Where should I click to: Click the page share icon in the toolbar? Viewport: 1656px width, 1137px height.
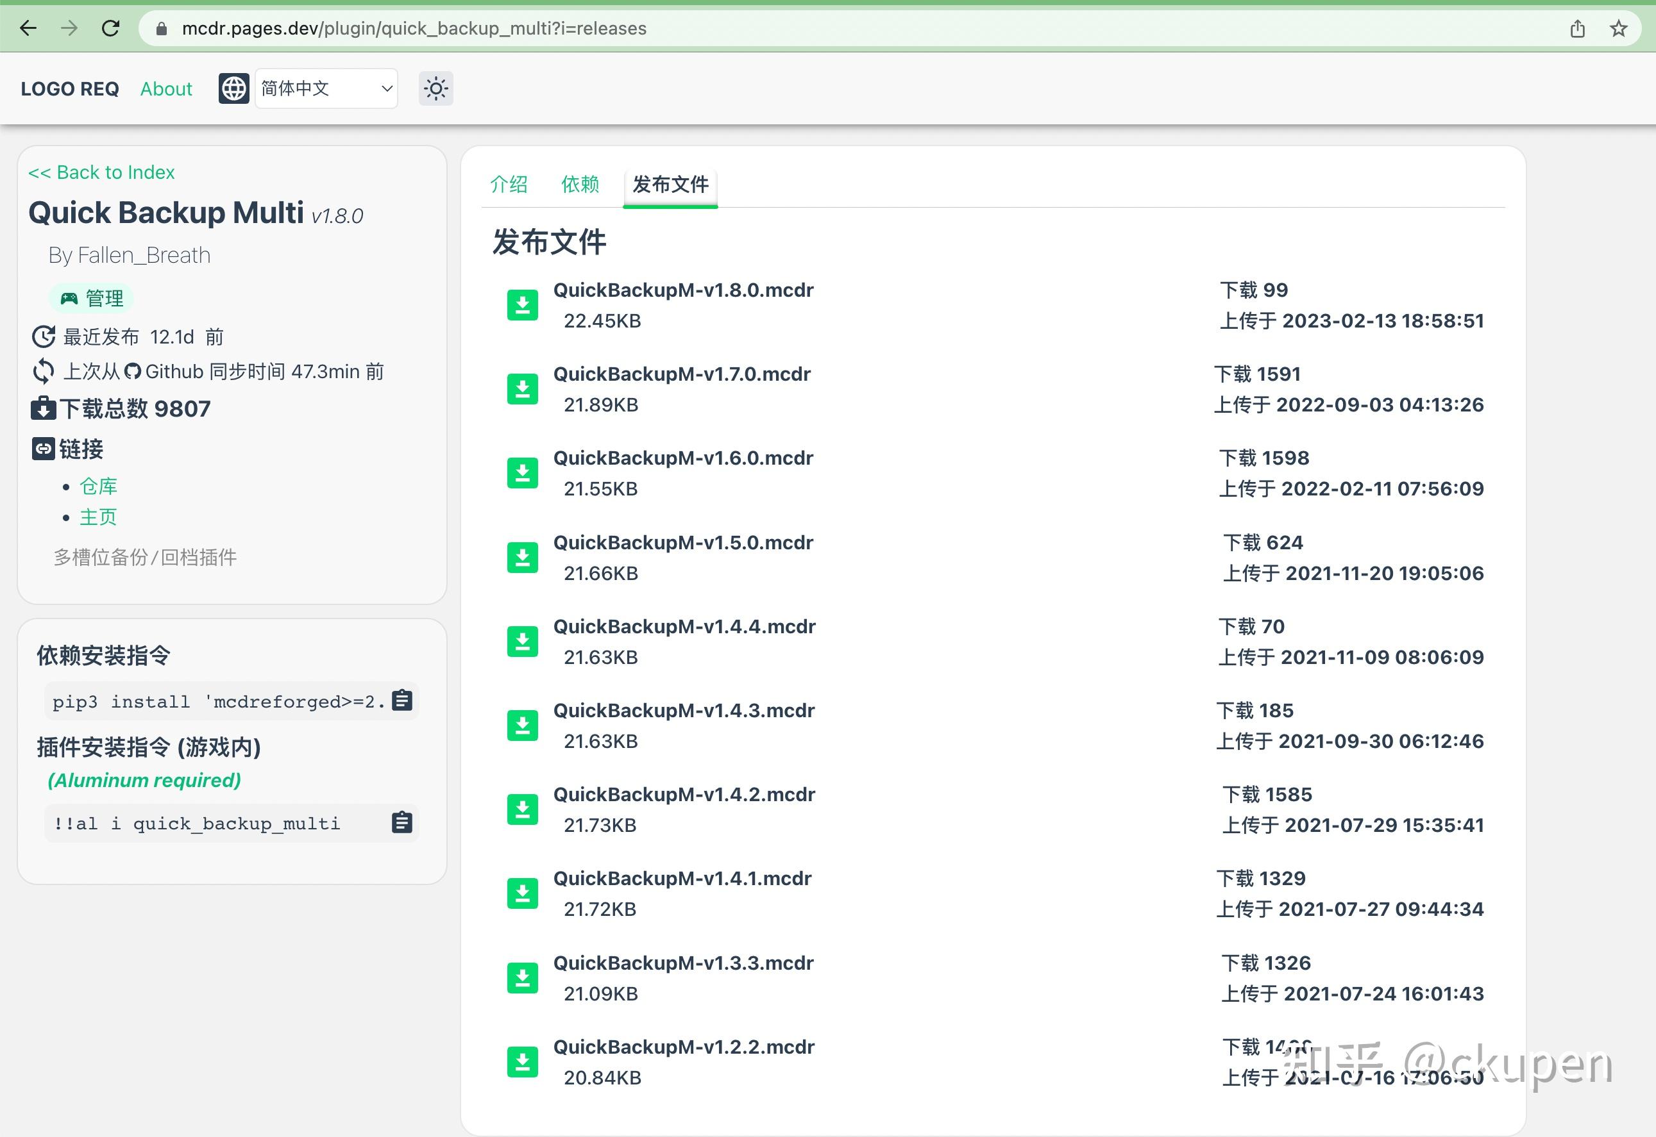click(x=1578, y=28)
